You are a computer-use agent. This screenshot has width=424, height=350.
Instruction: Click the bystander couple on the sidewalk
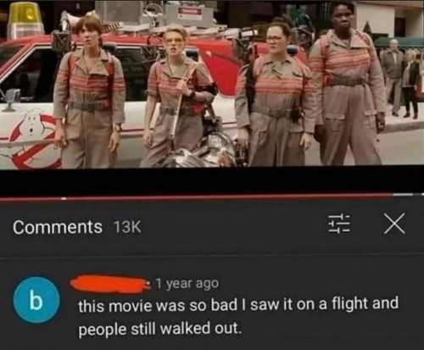[400, 78]
